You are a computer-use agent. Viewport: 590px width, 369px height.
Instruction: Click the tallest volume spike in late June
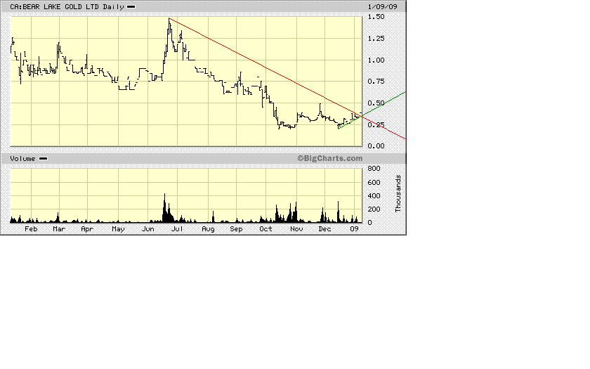(164, 208)
